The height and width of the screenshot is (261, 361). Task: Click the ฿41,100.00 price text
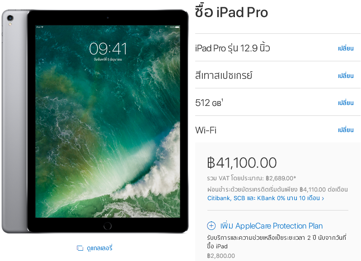coord(242,163)
